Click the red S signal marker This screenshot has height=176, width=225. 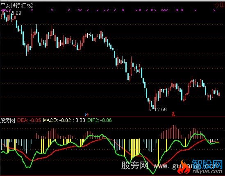pyautogui.click(x=173, y=114)
